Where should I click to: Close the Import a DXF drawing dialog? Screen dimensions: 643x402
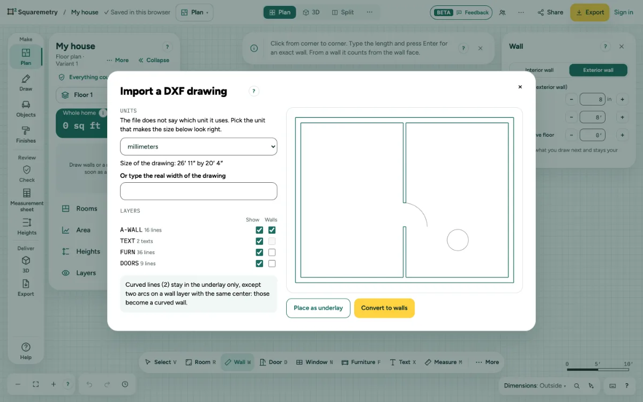[520, 87]
